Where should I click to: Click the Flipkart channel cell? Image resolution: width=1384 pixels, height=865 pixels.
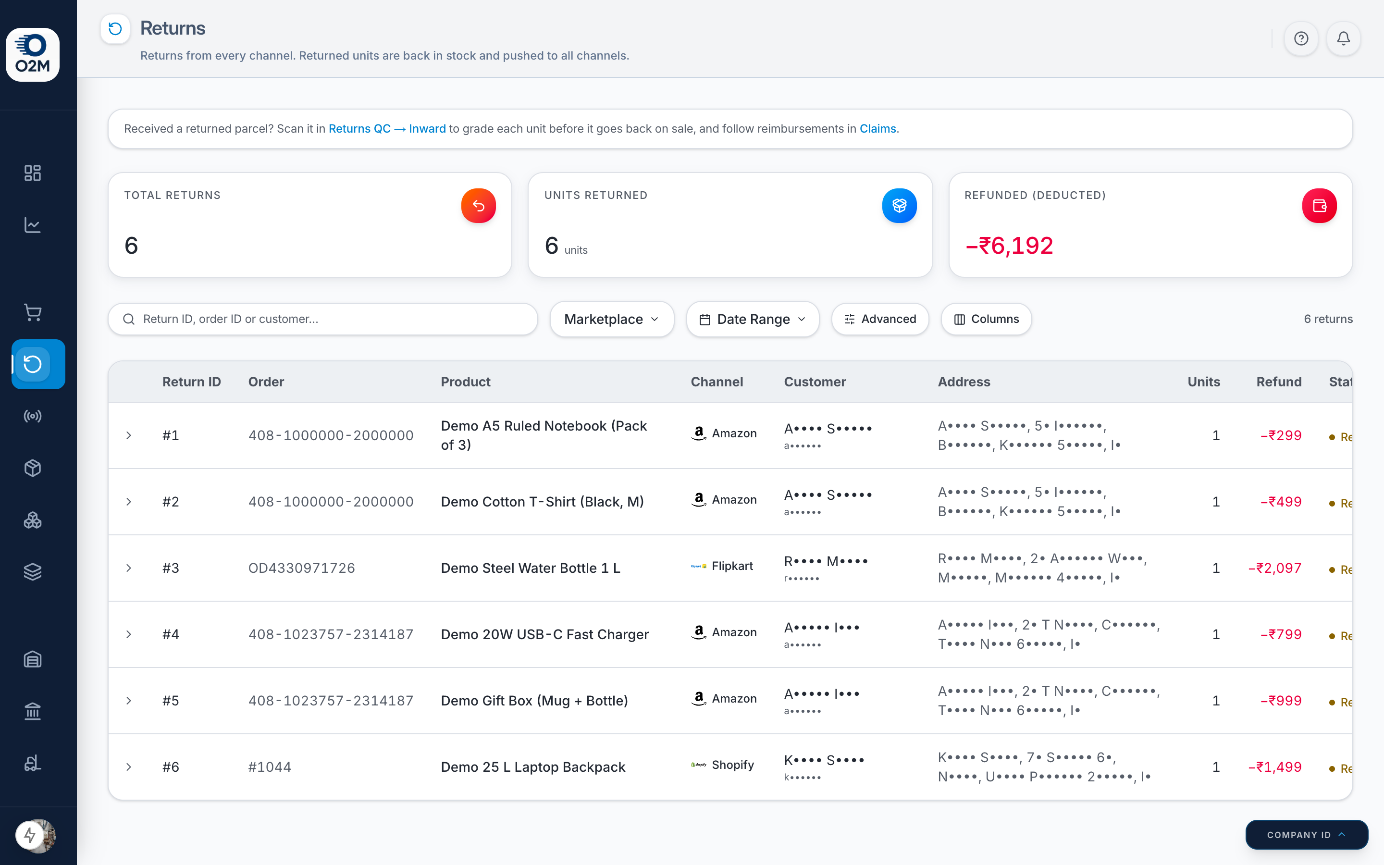(722, 566)
